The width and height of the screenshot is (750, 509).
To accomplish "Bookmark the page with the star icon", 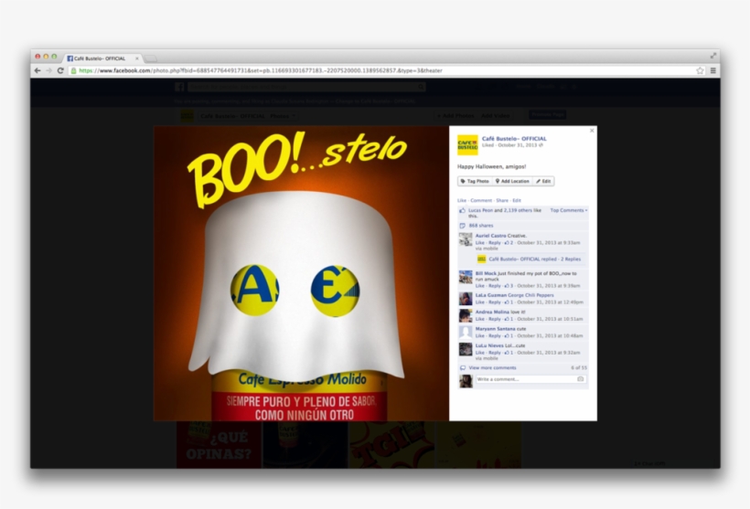I will tap(701, 70).
